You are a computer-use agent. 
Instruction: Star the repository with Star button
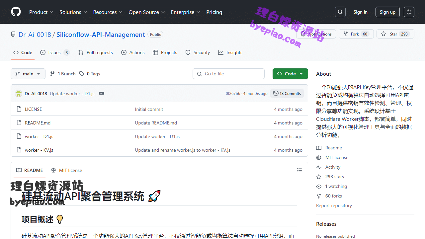(395, 34)
